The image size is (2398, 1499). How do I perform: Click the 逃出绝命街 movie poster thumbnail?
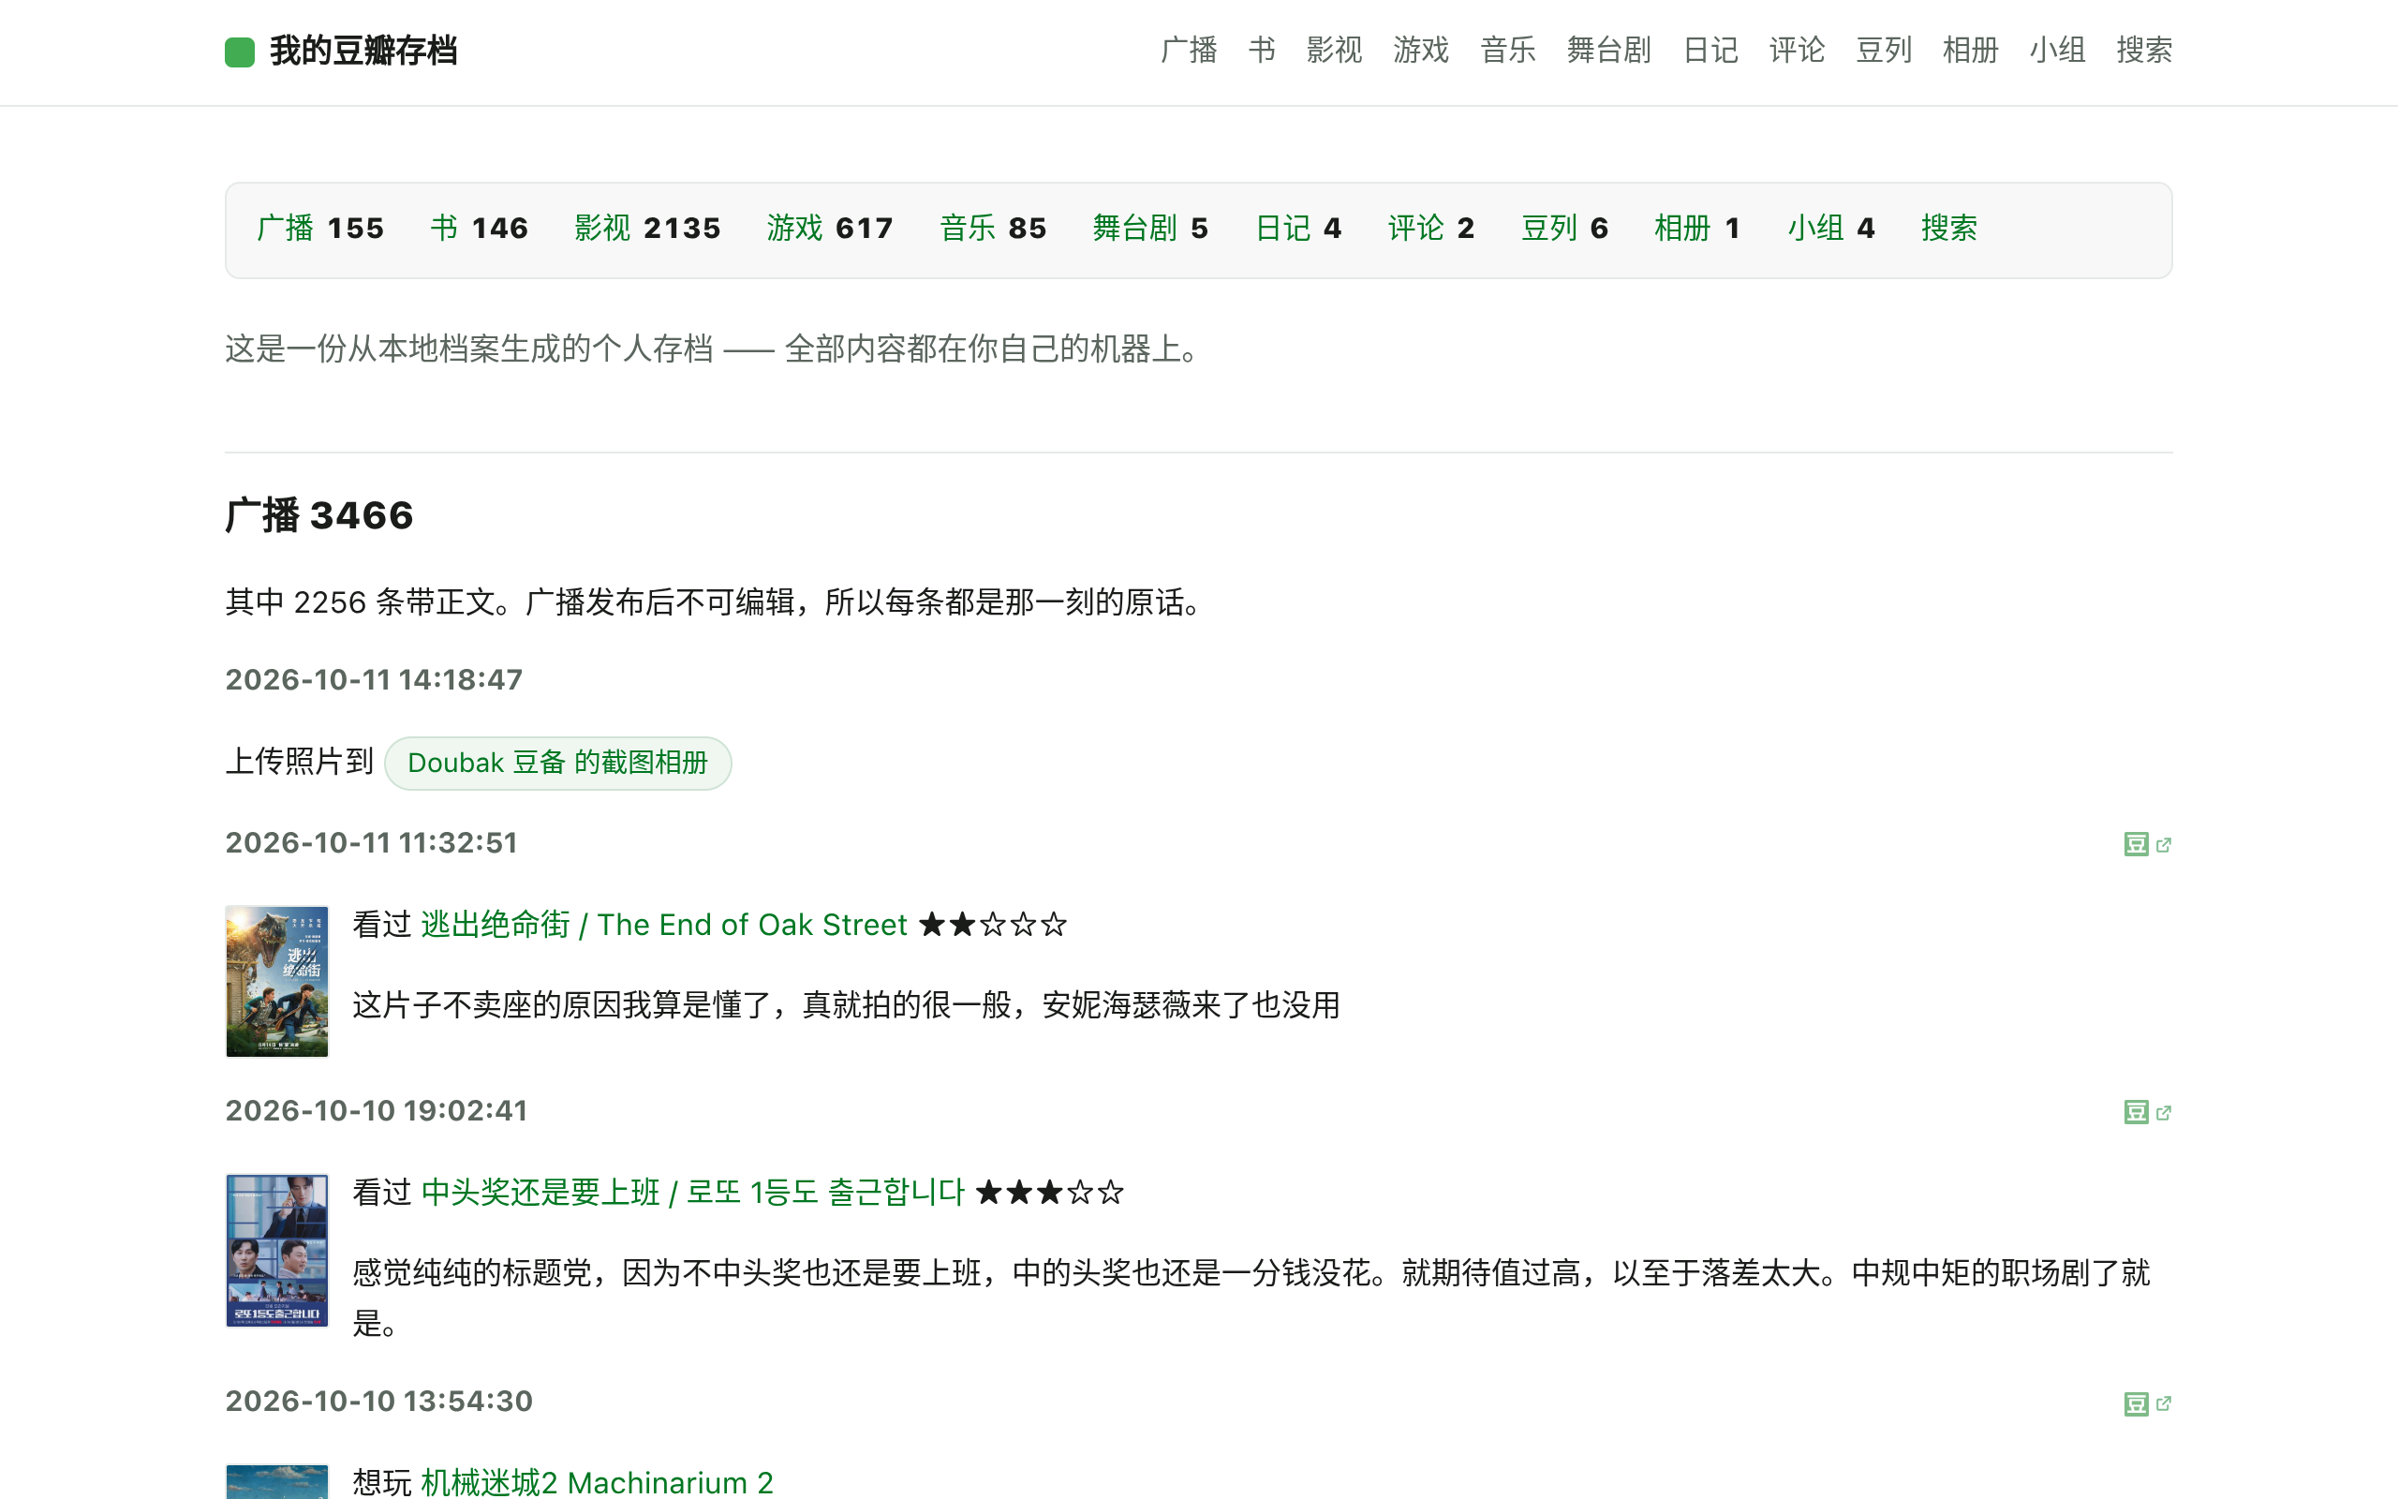(x=276, y=982)
